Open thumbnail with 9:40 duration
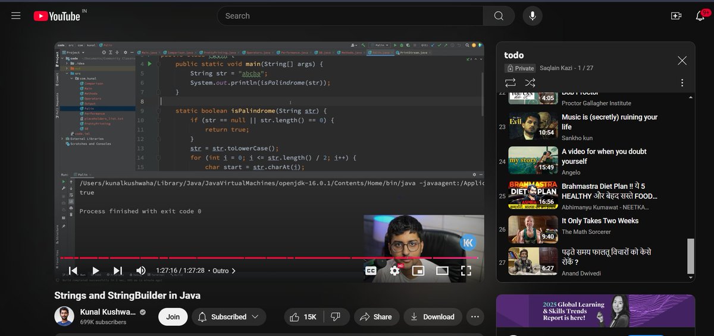The width and height of the screenshot is (714, 336). [533, 229]
